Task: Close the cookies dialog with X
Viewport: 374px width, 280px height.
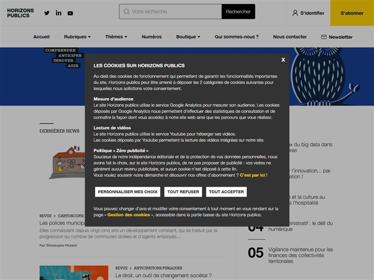Action: (283, 60)
